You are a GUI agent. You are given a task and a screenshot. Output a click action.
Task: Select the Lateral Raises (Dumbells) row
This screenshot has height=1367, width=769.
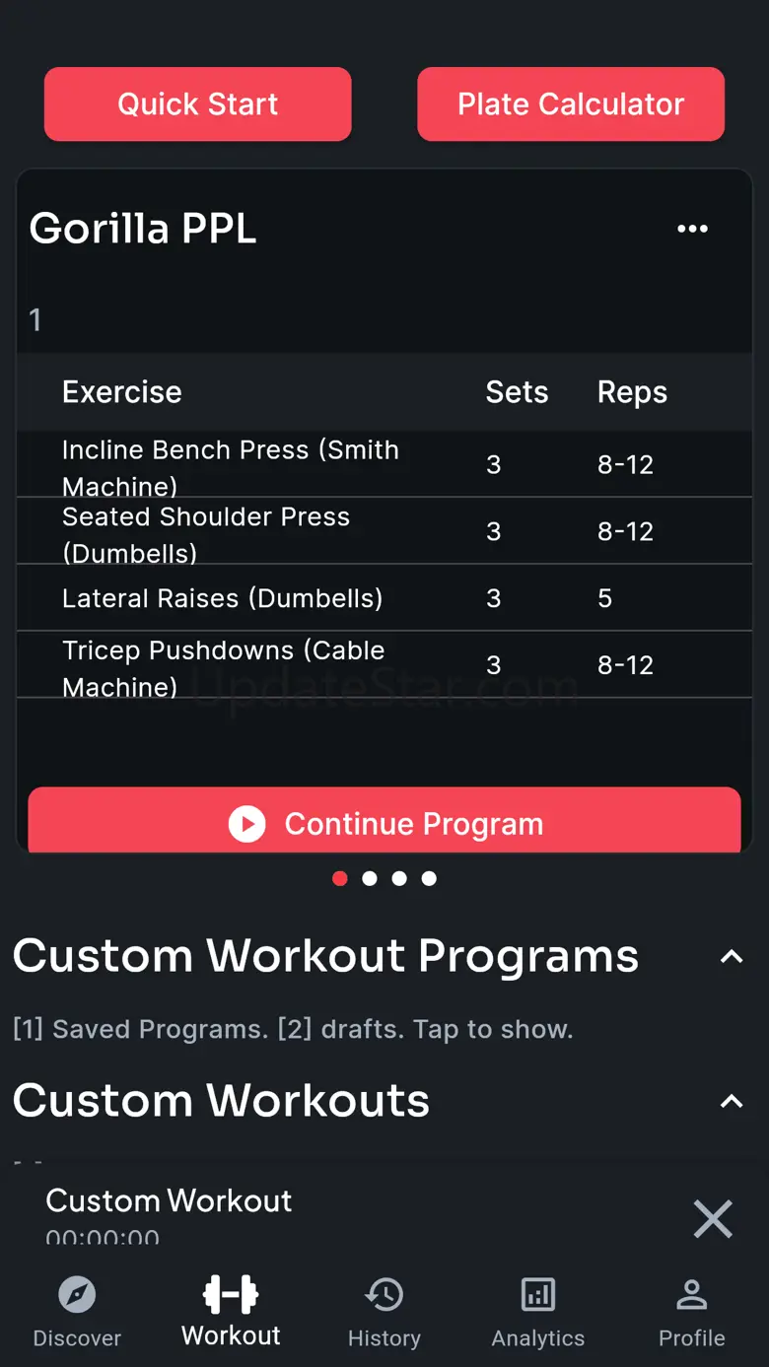click(x=384, y=598)
